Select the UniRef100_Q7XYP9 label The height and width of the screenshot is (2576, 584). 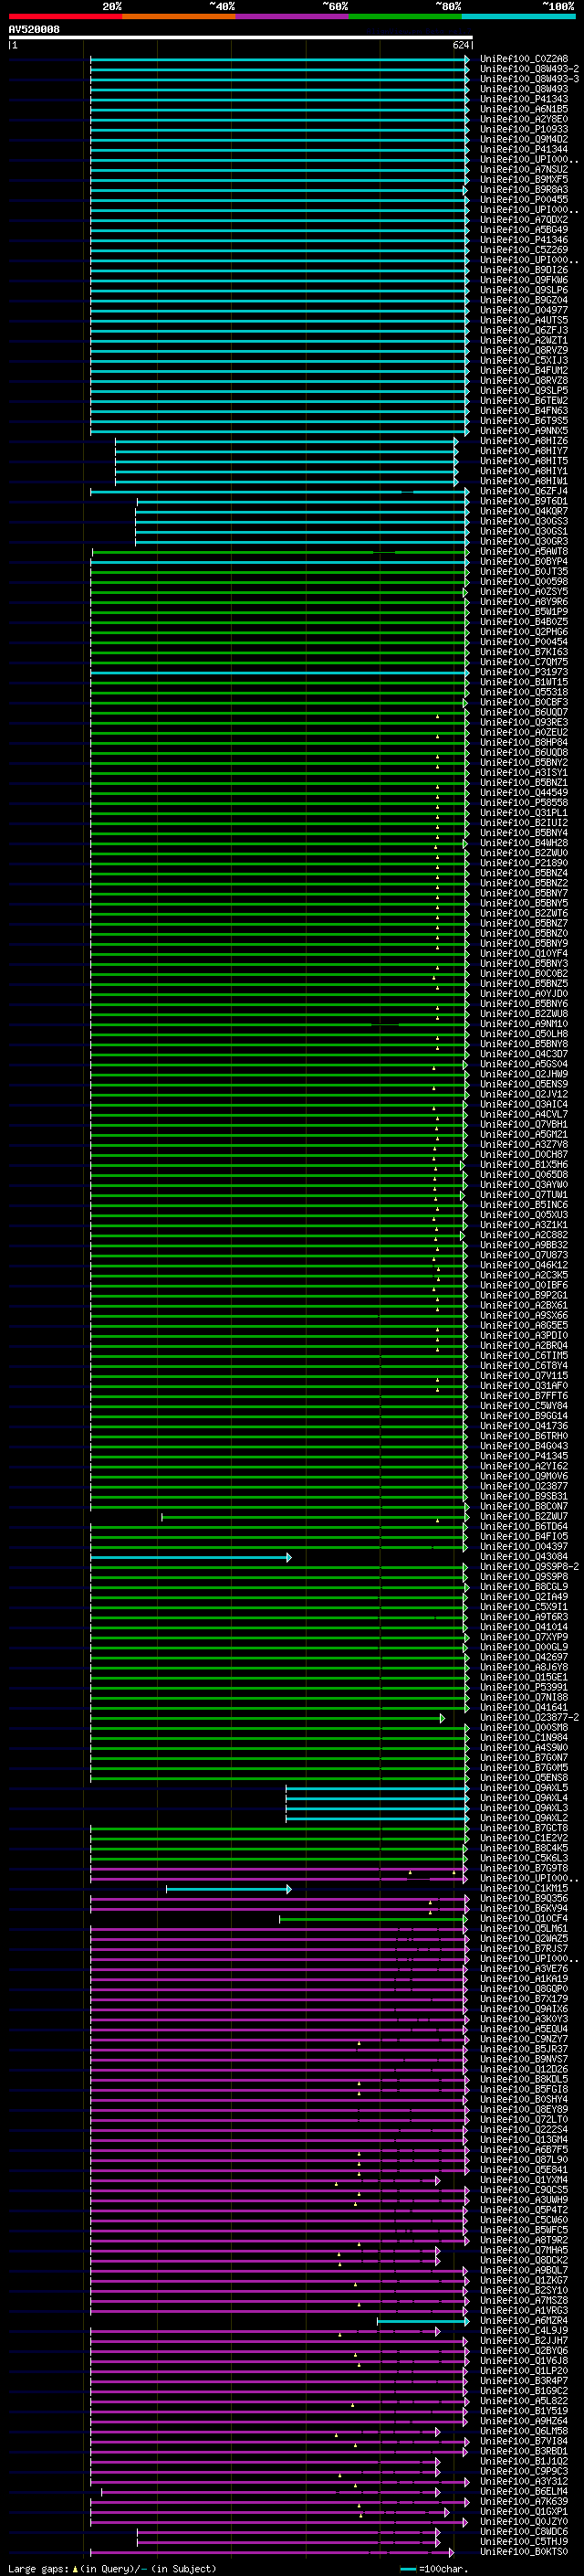[x=523, y=1637]
